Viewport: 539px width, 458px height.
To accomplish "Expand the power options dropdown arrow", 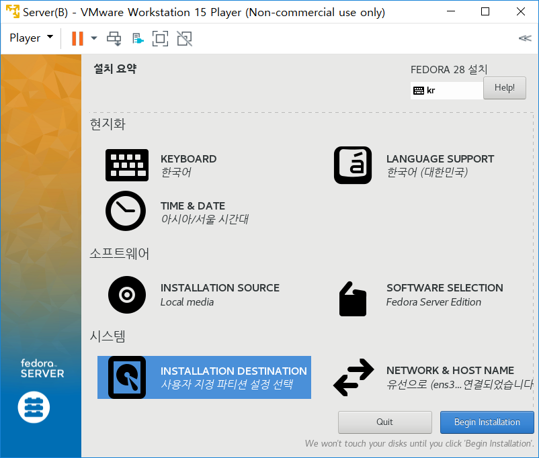I will coord(94,38).
